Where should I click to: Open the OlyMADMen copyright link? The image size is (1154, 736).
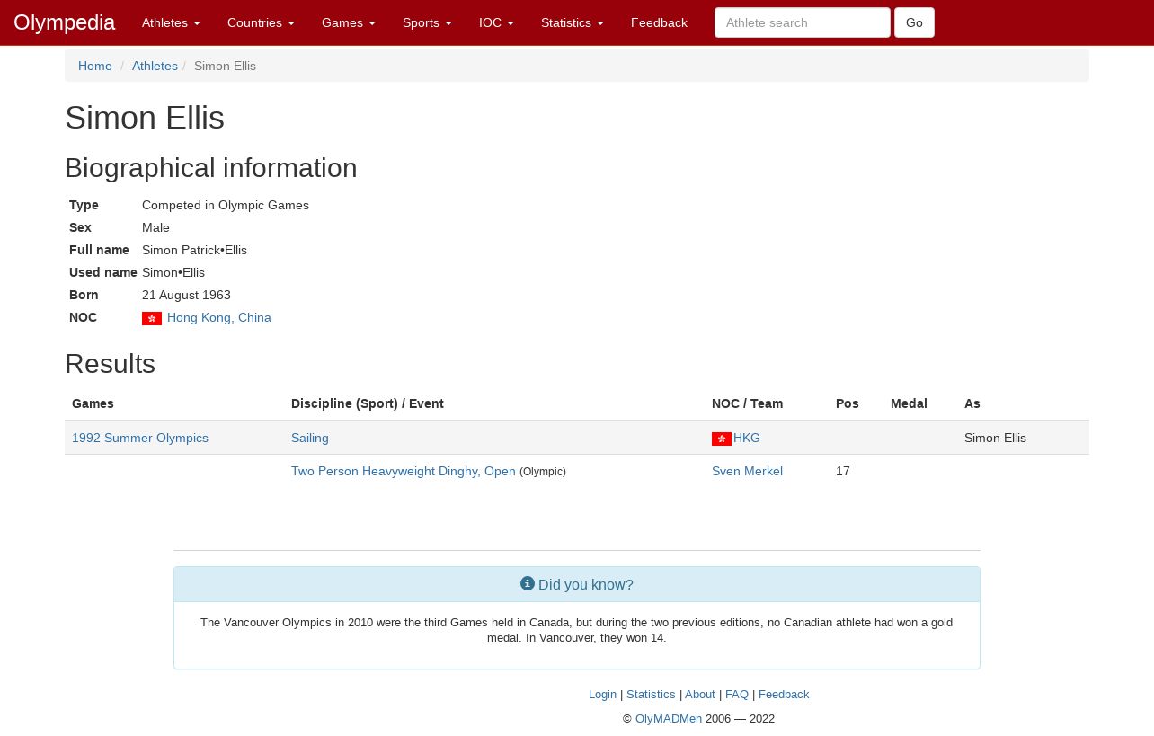(x=669, y=719)
